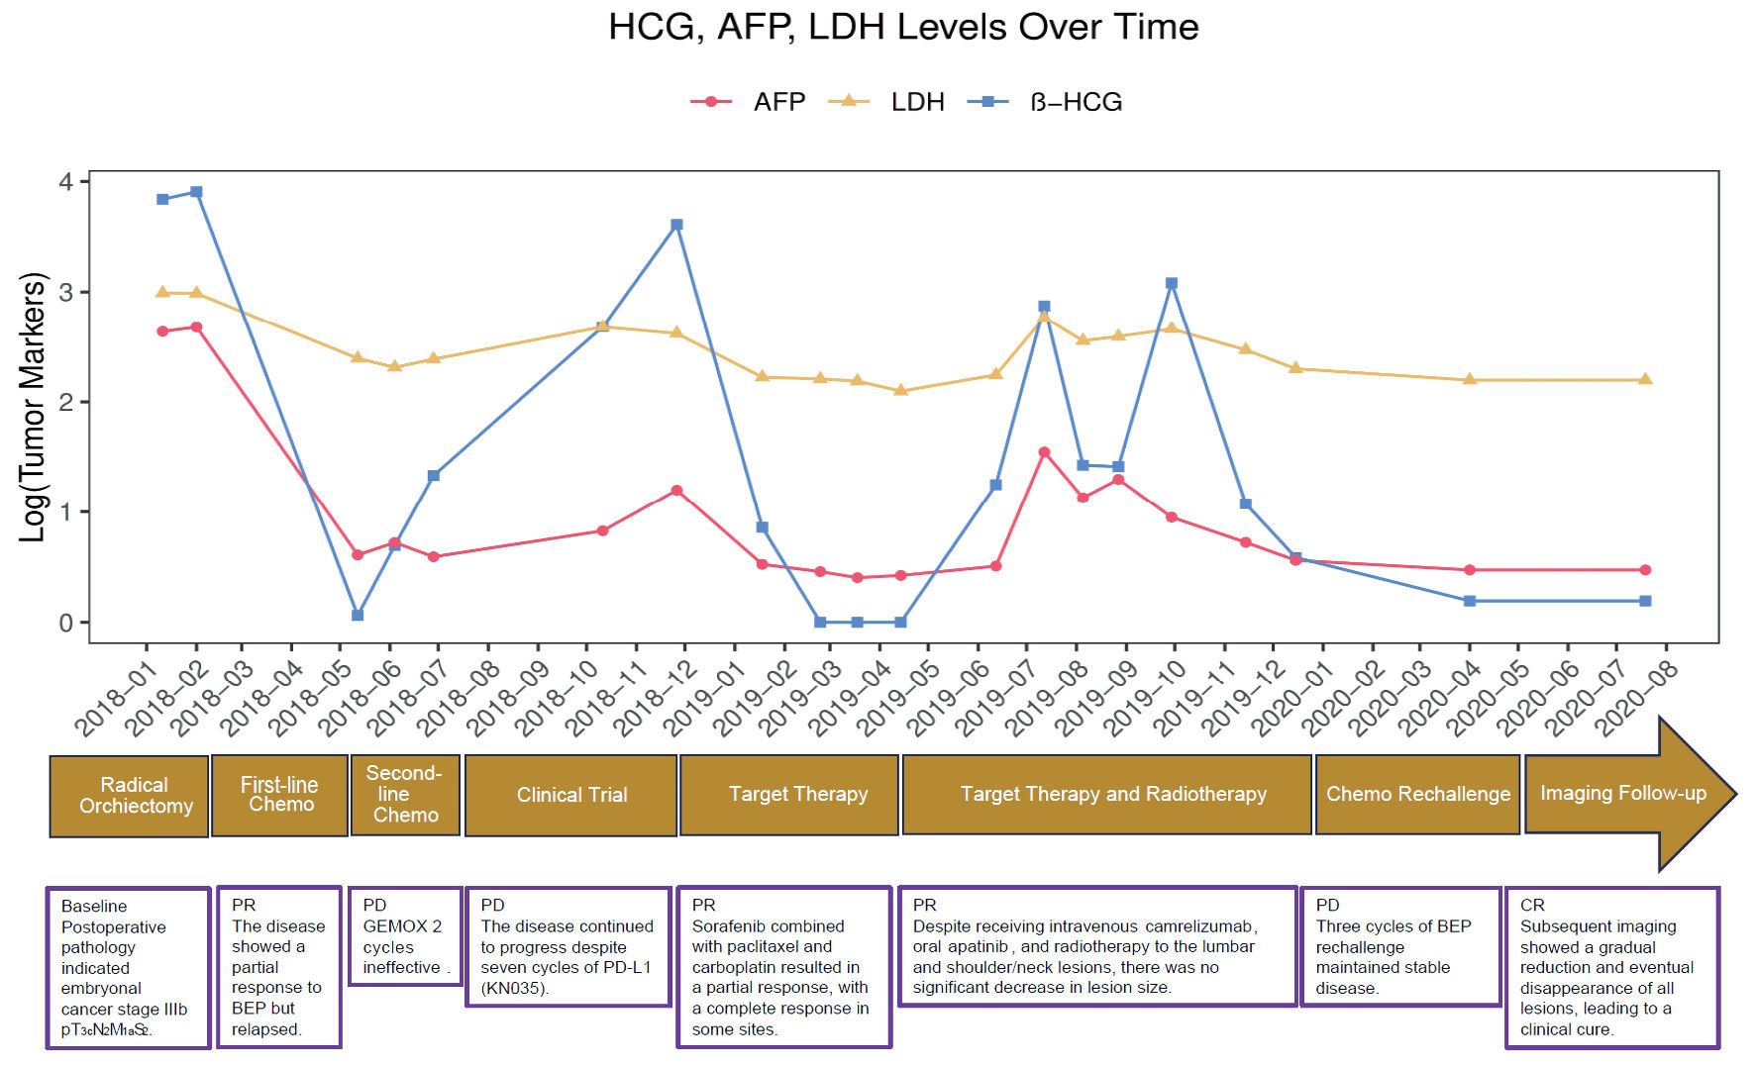
Task: Click the AFP peak point at 2019-07
Action: pyautogui.click(x=1044, y=452)
